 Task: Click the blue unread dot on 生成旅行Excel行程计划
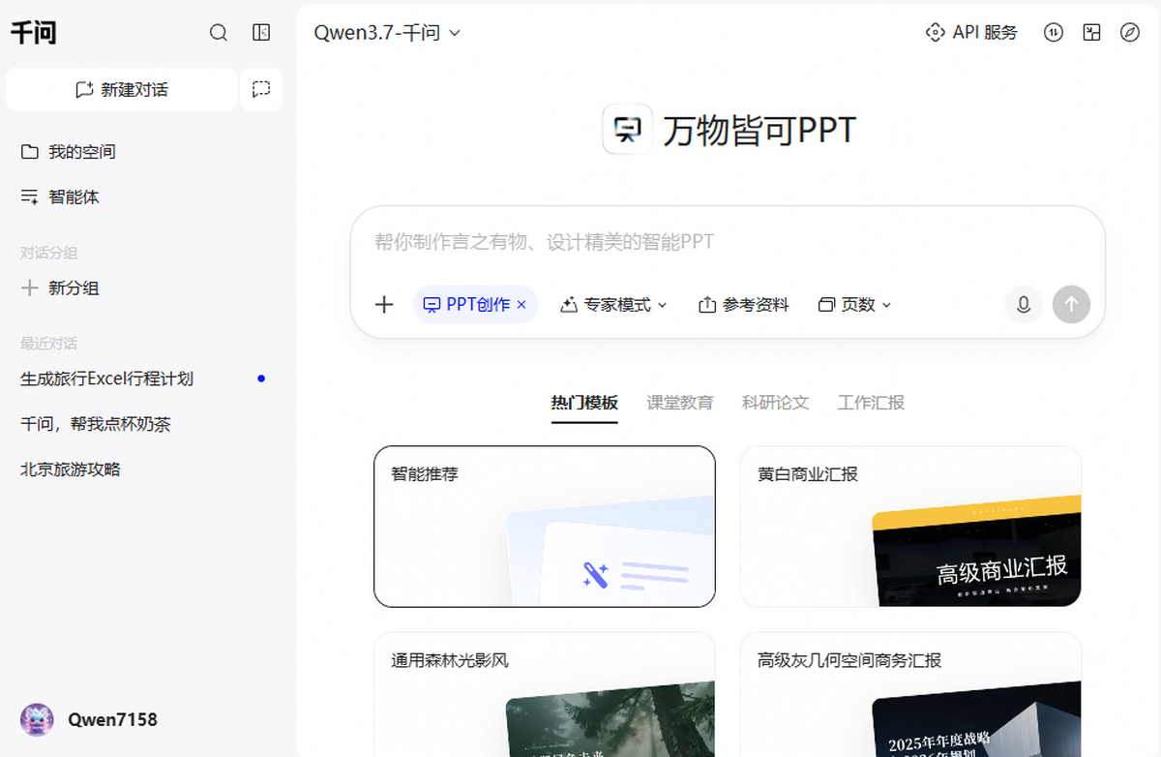tap(261, 378)
